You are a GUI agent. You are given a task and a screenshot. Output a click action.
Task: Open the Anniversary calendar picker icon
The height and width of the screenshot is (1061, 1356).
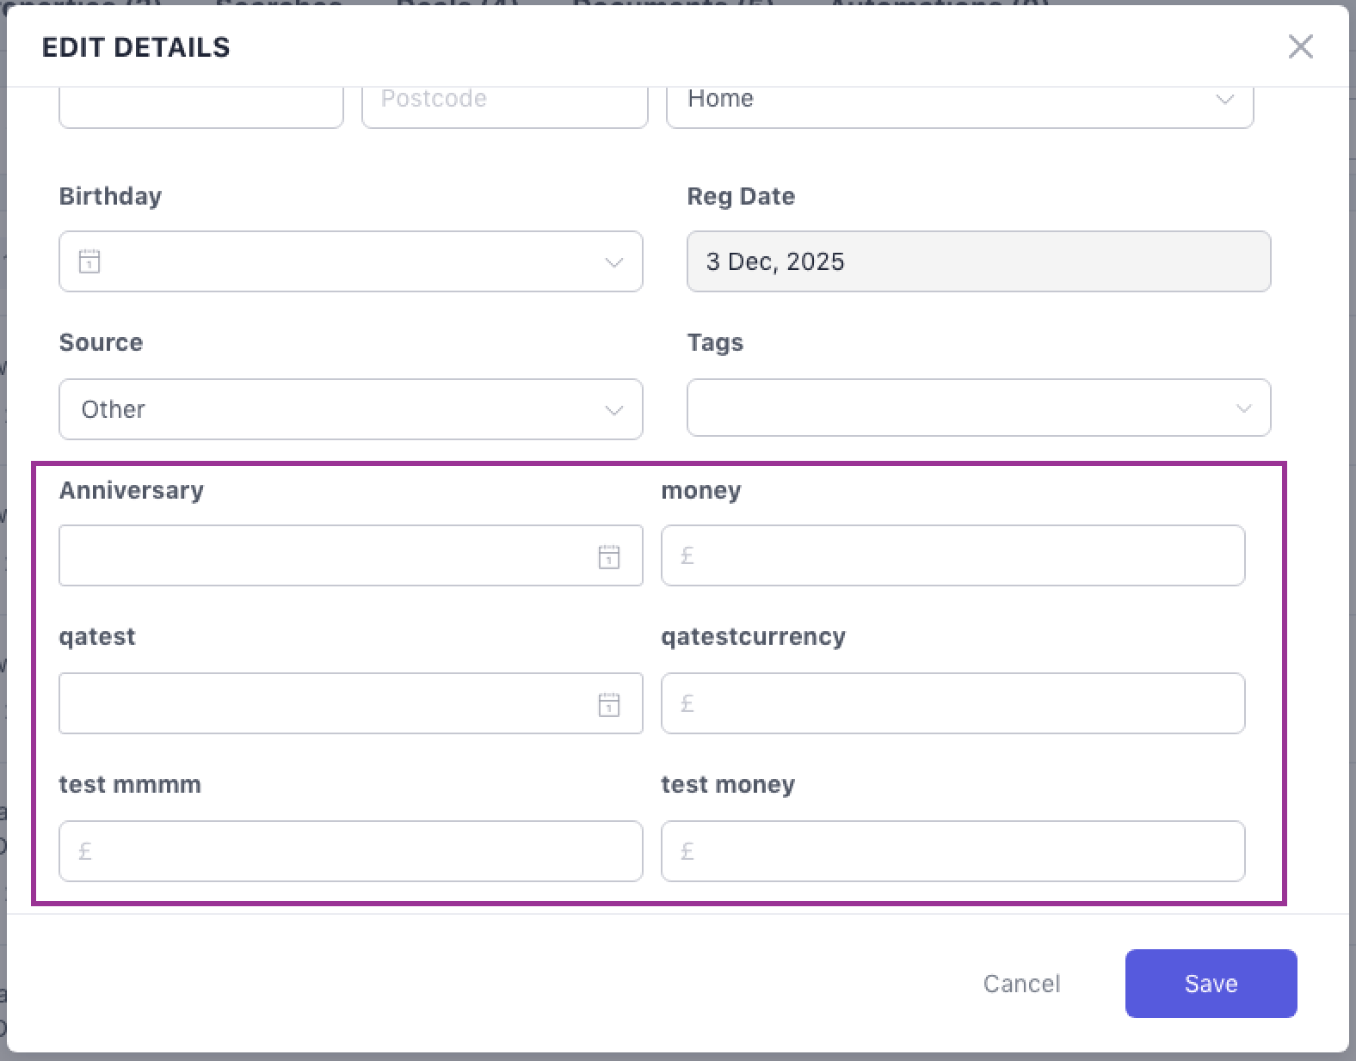[608, 556]
